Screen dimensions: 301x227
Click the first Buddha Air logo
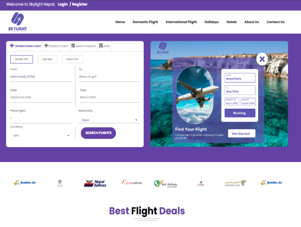point(25,182)
